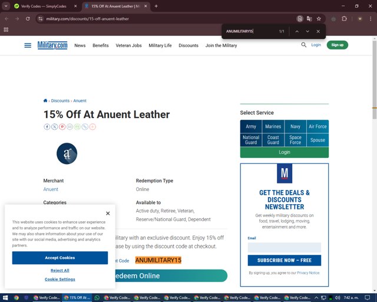Open the tab search dropdown arrow
The height and width of the screenshot is (302, 377).
coord(6,6)
